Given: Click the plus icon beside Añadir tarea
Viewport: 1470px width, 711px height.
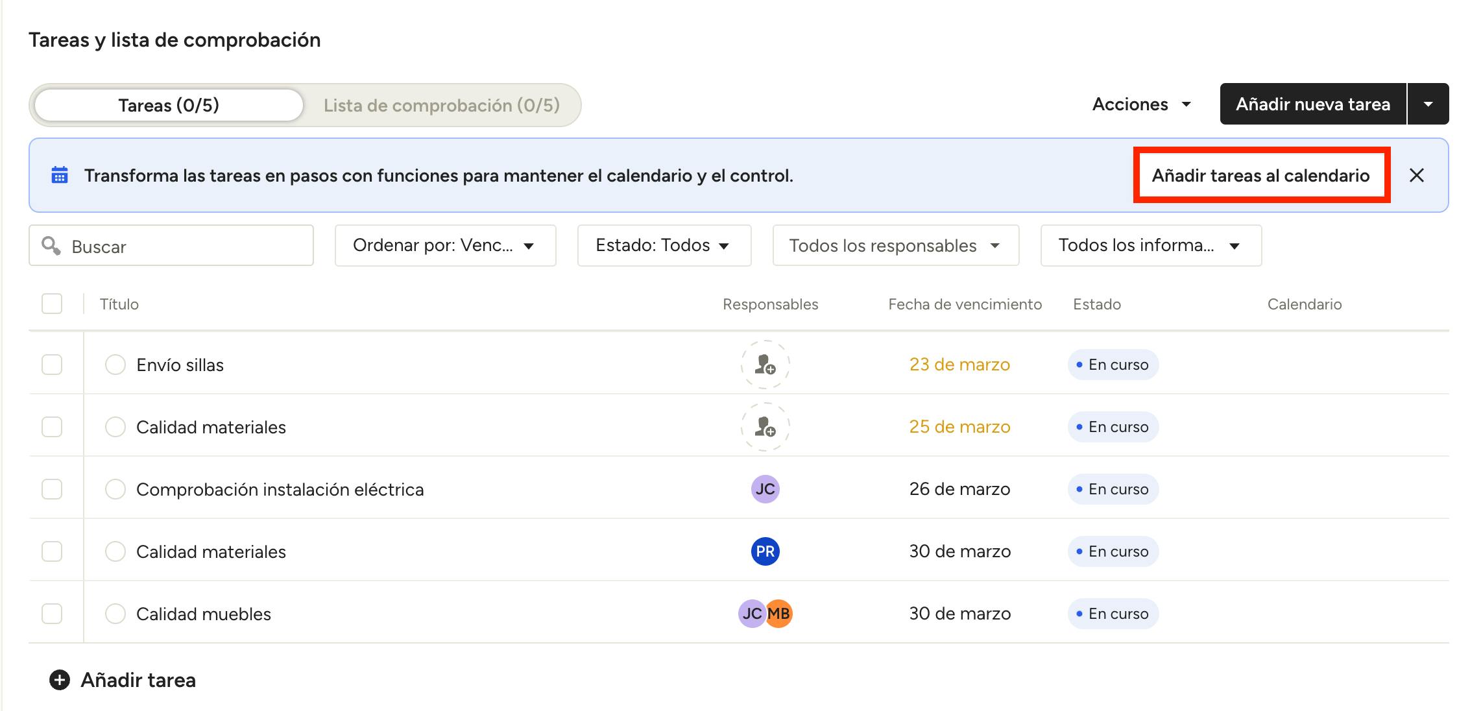Looking at the screenshot, I should (x=60, y=680).
